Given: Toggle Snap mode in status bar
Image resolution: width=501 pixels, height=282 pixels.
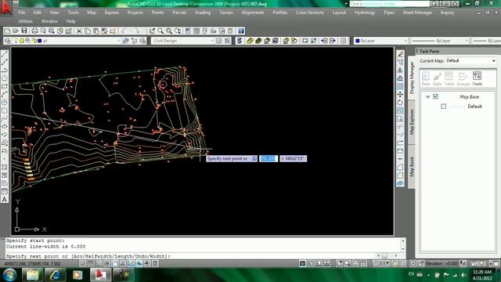Looking at the screenshot, I should coord(82,263).
